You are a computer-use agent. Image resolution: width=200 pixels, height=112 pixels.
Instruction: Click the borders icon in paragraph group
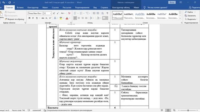104,18
